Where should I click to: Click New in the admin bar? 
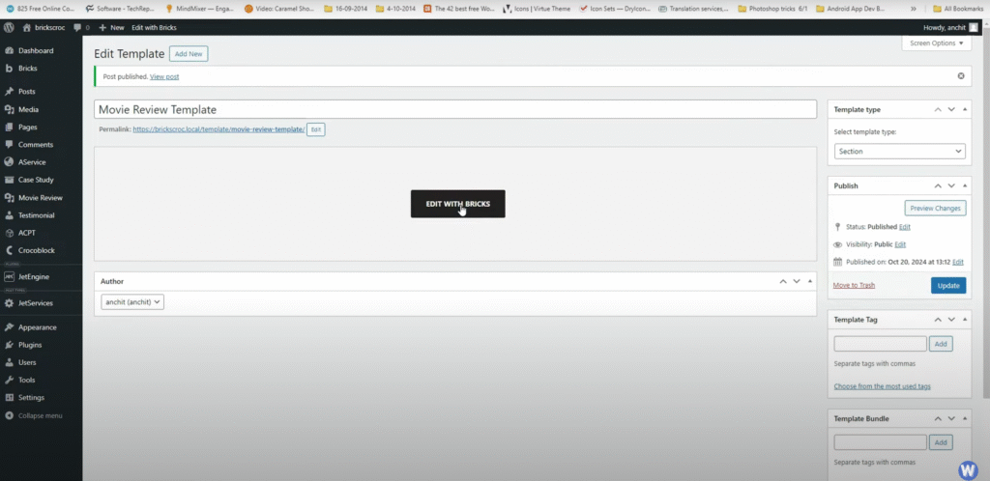click(x=111, y=27)
